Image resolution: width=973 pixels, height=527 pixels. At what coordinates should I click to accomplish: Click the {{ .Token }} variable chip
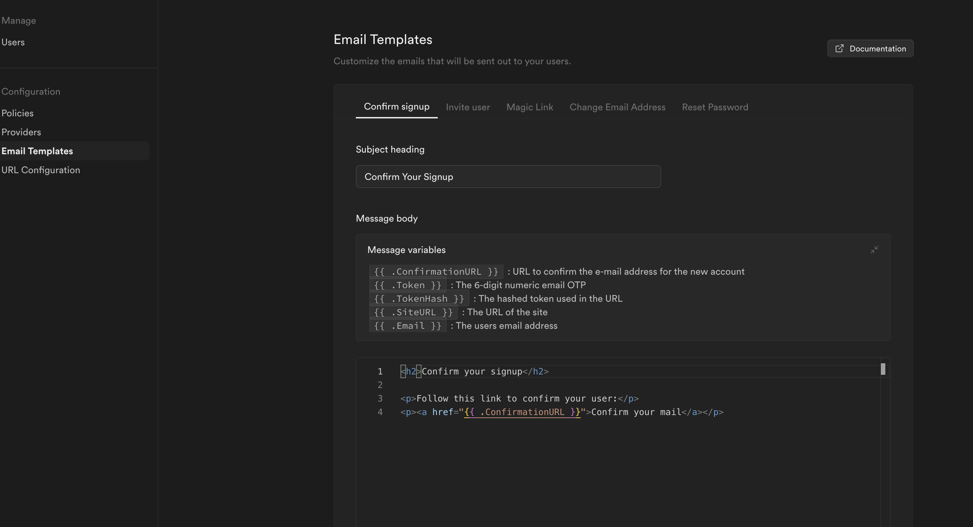tap(408, 285)
